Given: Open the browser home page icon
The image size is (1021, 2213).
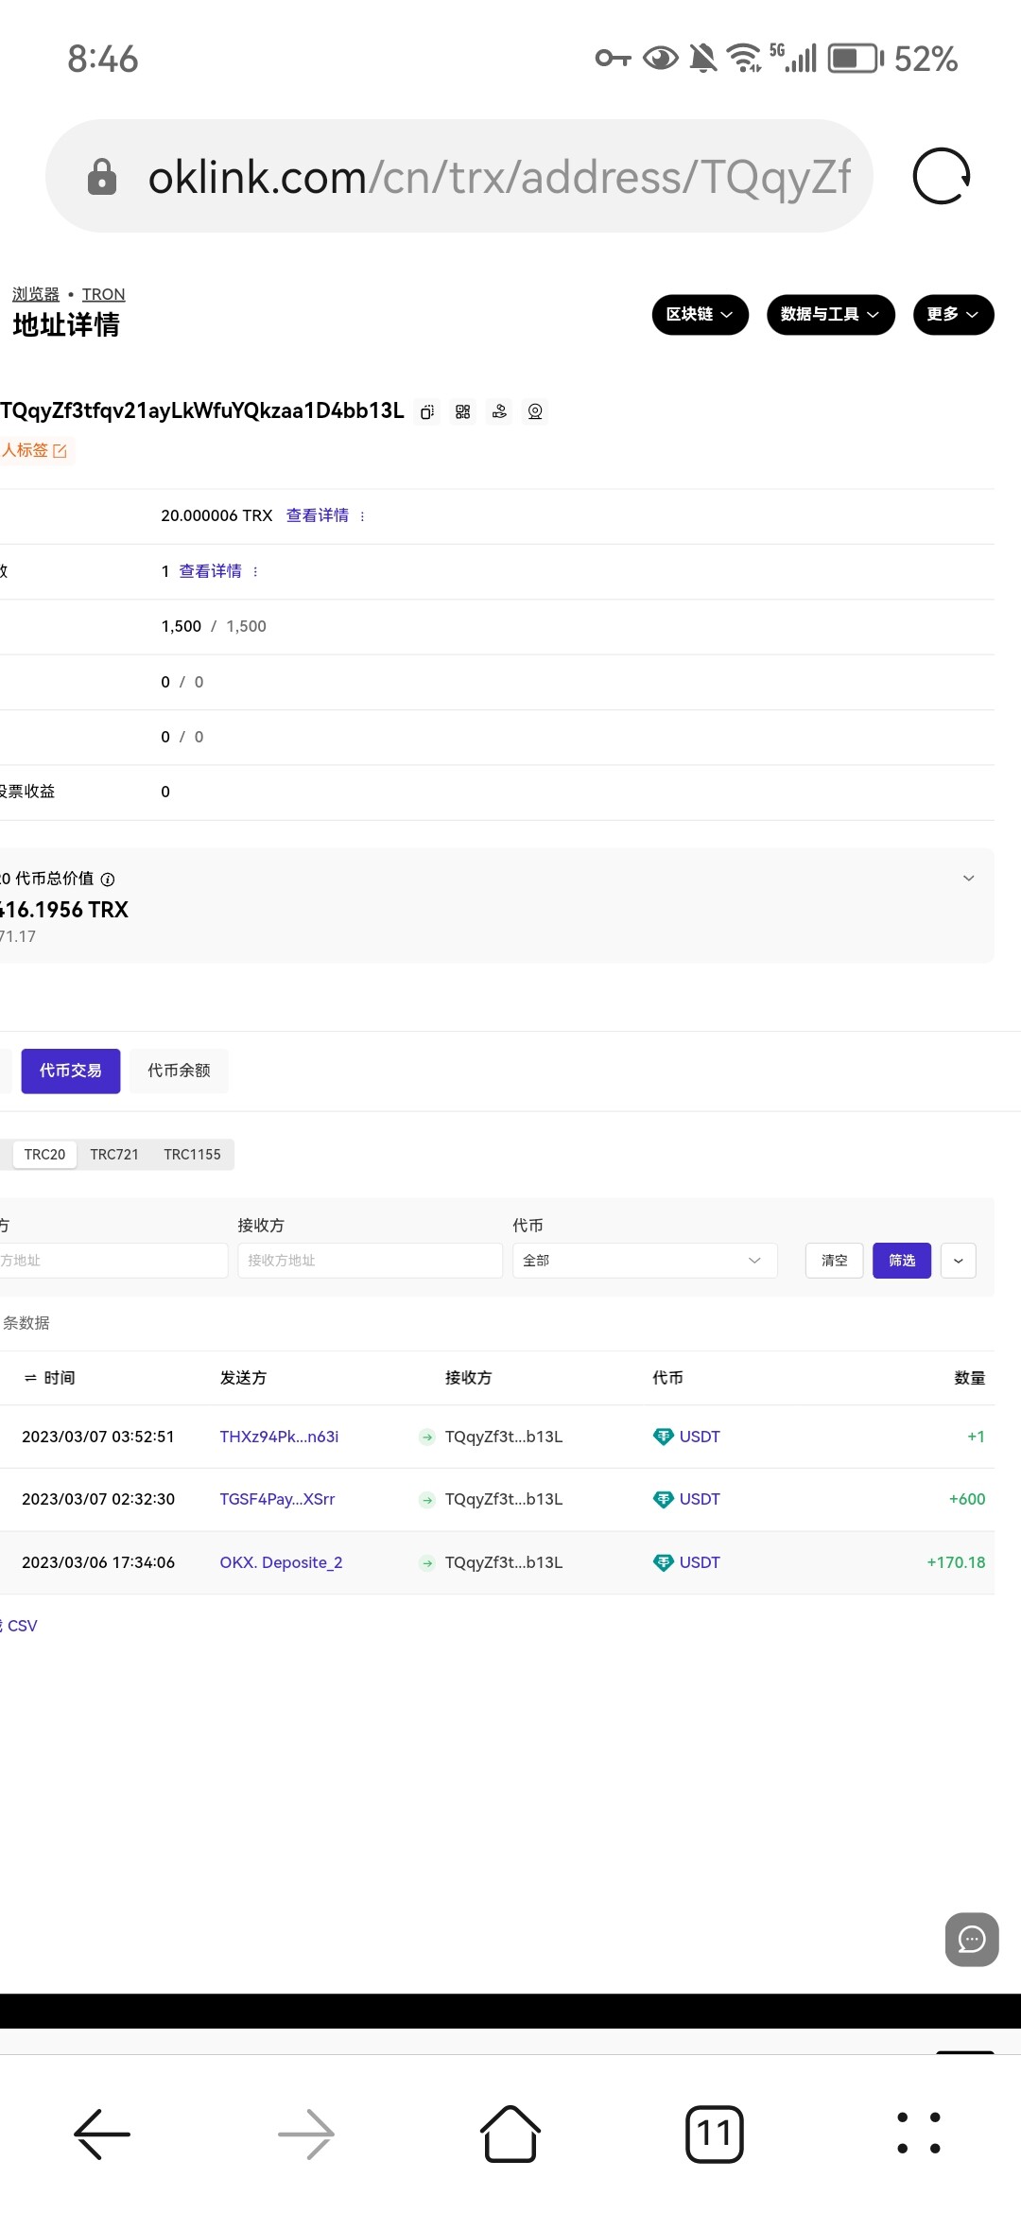Looking at the screenshot, I should [x=510, y=2134].
